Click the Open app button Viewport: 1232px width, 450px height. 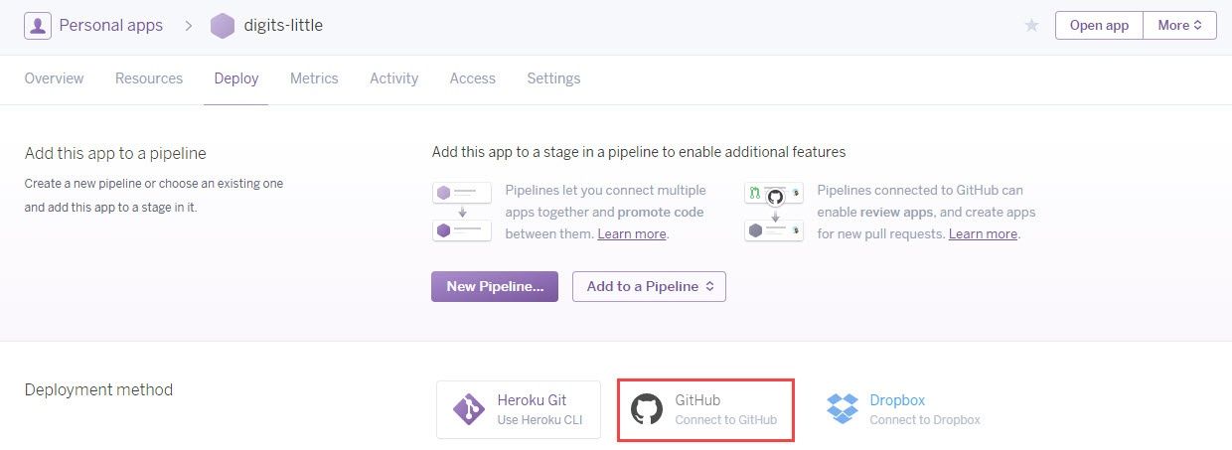(1099, 26)
